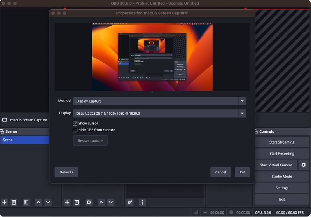Select the Scene item in Scenes list
The height and width of the screenshot is (217, 311).
point(24,140)
